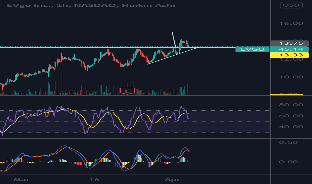
Task: Click the 40.00 RSI axis label
Action: coord(291,127)
